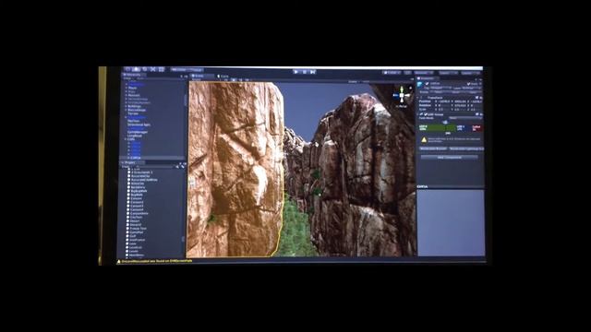Select GameManager in Hierarchy

(138, 132)
